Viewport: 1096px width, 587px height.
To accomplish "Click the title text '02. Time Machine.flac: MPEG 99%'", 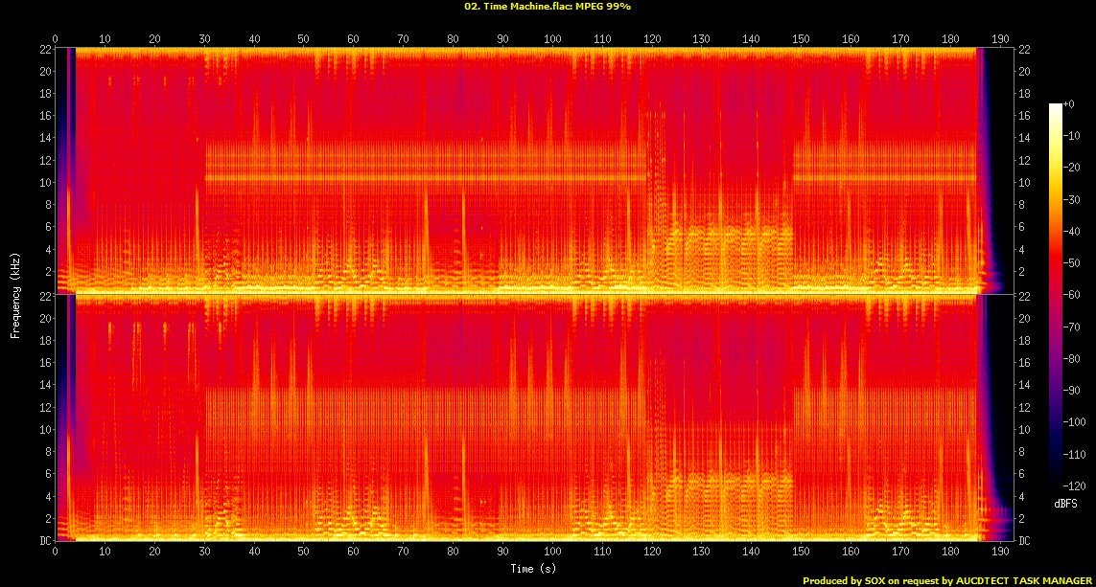I will coord(548,7).
